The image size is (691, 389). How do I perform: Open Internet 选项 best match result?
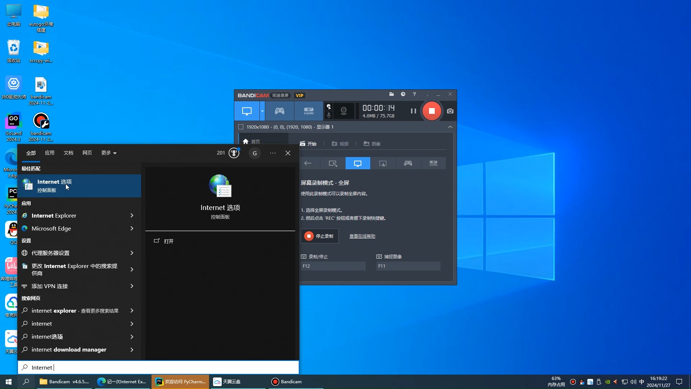coord(79,186)
